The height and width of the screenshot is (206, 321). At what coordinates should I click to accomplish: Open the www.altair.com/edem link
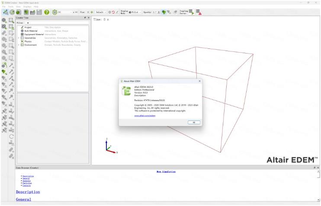click(145, 116)
